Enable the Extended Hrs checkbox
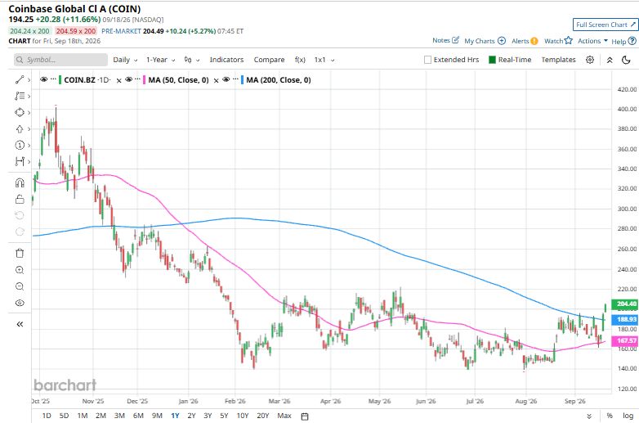The width and height of the screenshot is (639, 423). coord(427,60)
